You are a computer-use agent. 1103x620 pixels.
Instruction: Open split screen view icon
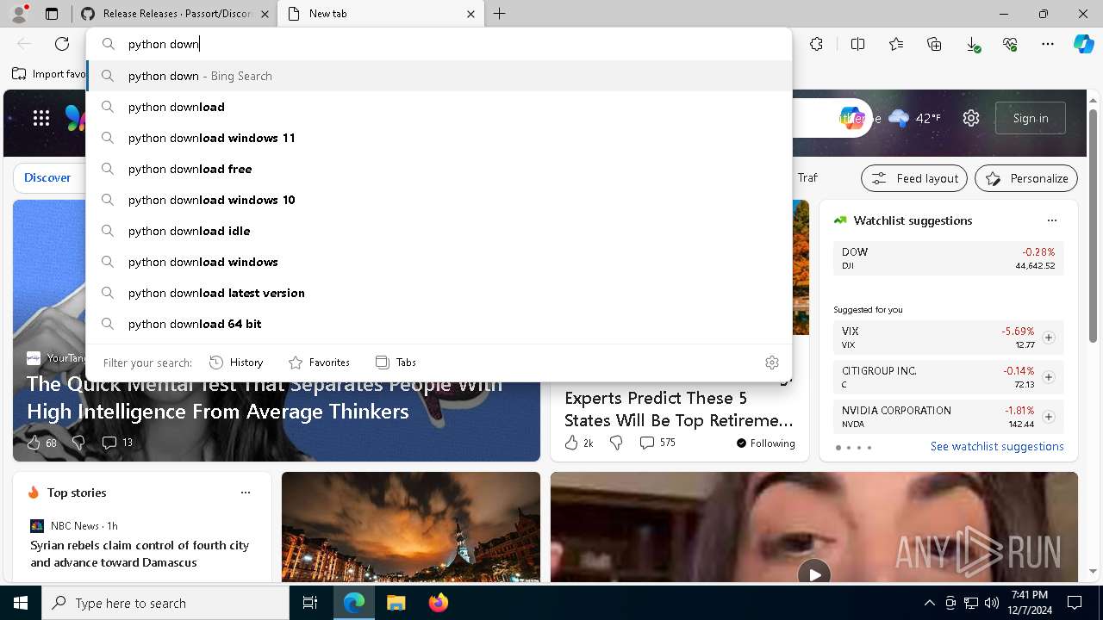(x=857, y=44)
